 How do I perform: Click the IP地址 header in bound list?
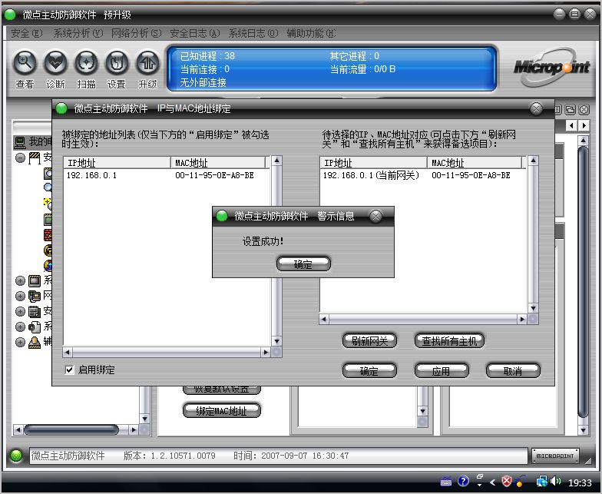tap(117, 163)
